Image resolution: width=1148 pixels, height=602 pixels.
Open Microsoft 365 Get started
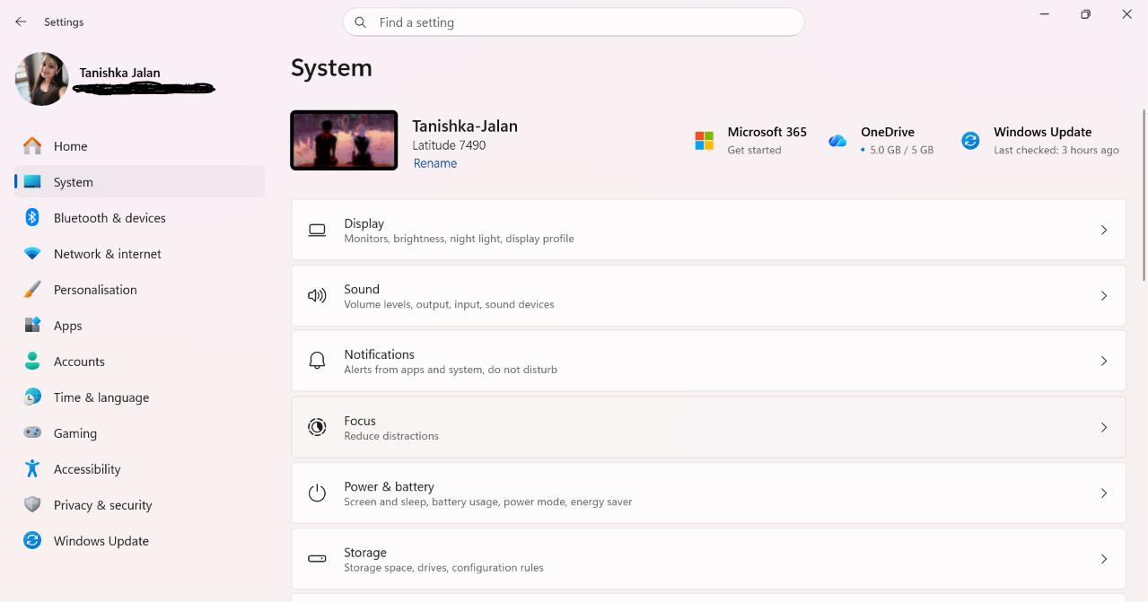coord(754,151)
